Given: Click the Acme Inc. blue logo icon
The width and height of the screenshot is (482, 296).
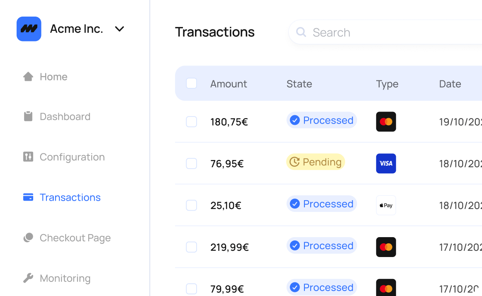Looking at the screenshot, I should (29, 29).
